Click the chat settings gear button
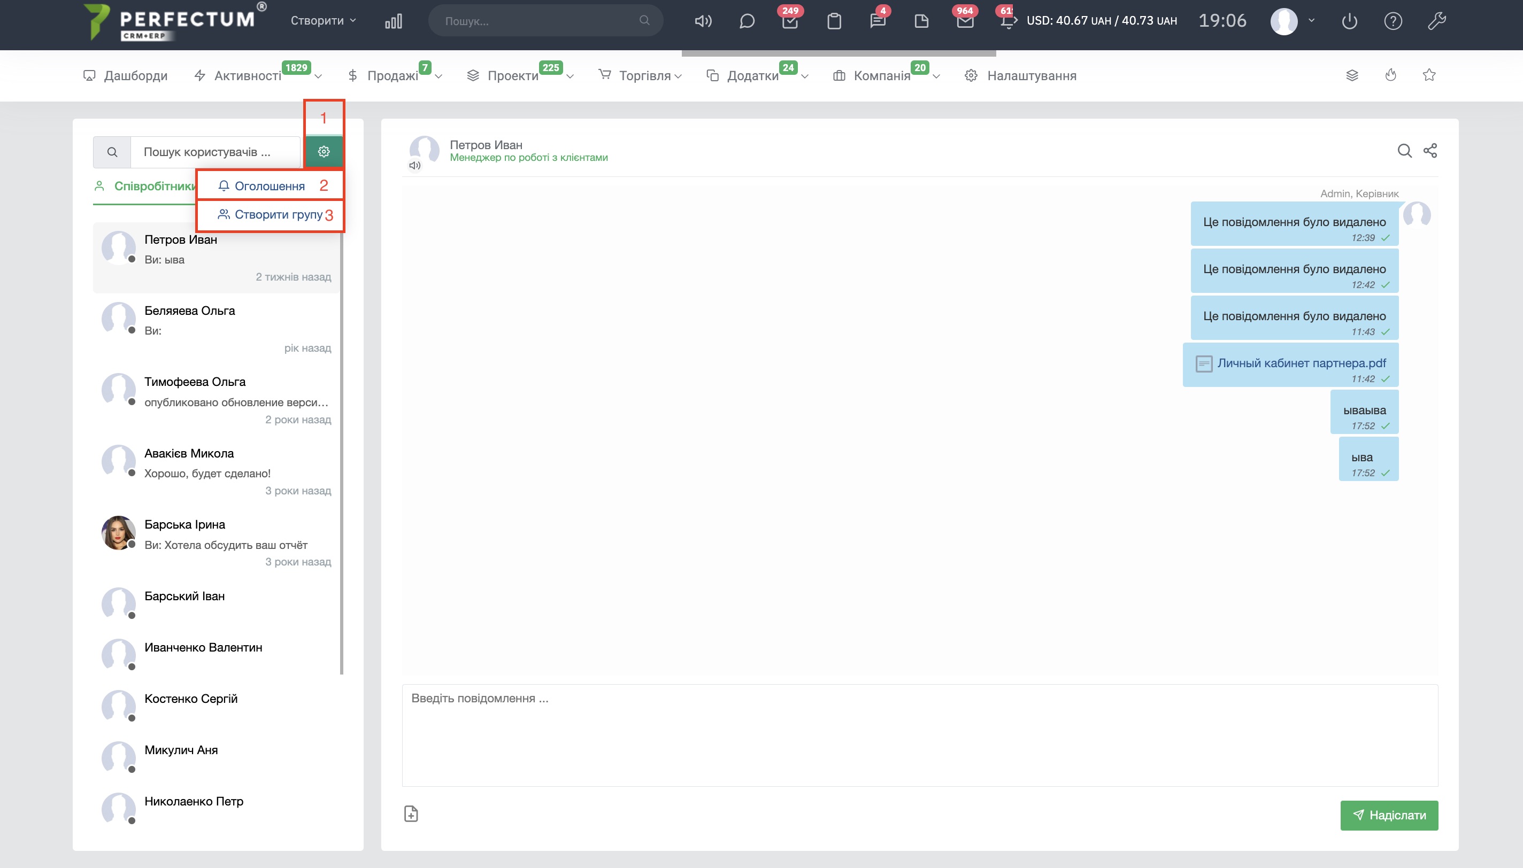 tap(324, 152)
